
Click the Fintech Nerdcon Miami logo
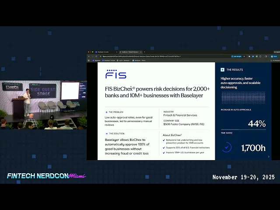point(46,176)
